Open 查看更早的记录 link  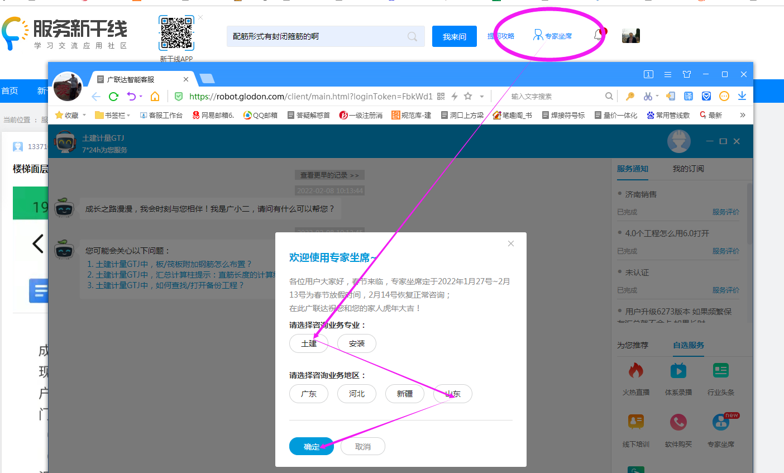[x=330, y=175]
